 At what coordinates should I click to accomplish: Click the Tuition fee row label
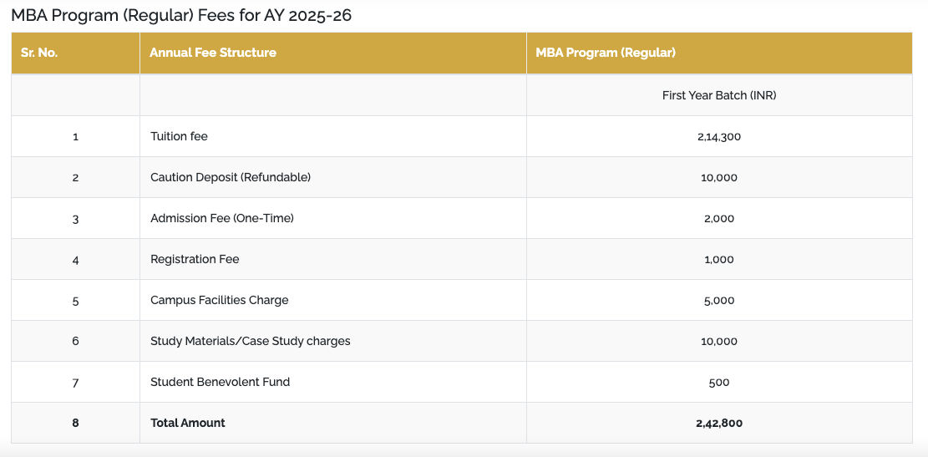coord(179,136)
